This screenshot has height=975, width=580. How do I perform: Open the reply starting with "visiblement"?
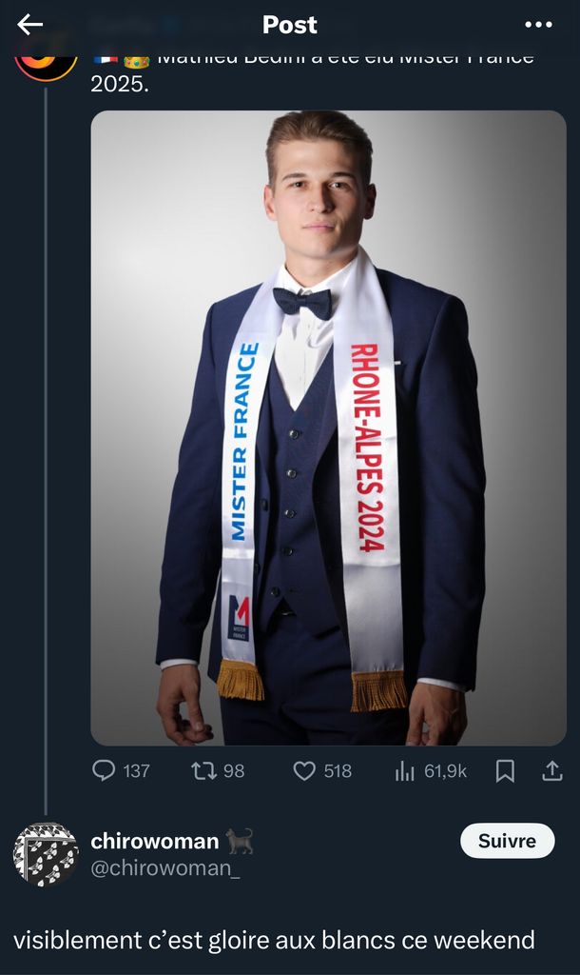coord(274,940)
